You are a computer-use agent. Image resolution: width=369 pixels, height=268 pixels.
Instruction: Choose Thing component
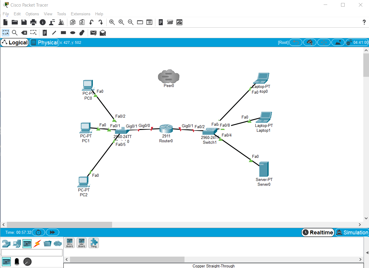click(x=94, y=243)
